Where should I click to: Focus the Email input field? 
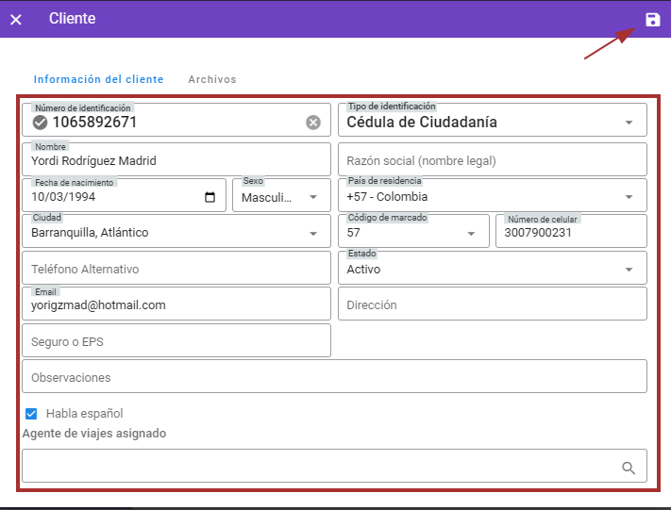[x=176, y=305]
